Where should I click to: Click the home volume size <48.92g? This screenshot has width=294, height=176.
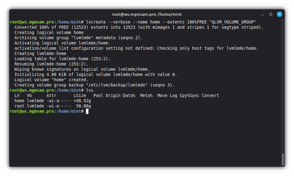click(82, 101)
